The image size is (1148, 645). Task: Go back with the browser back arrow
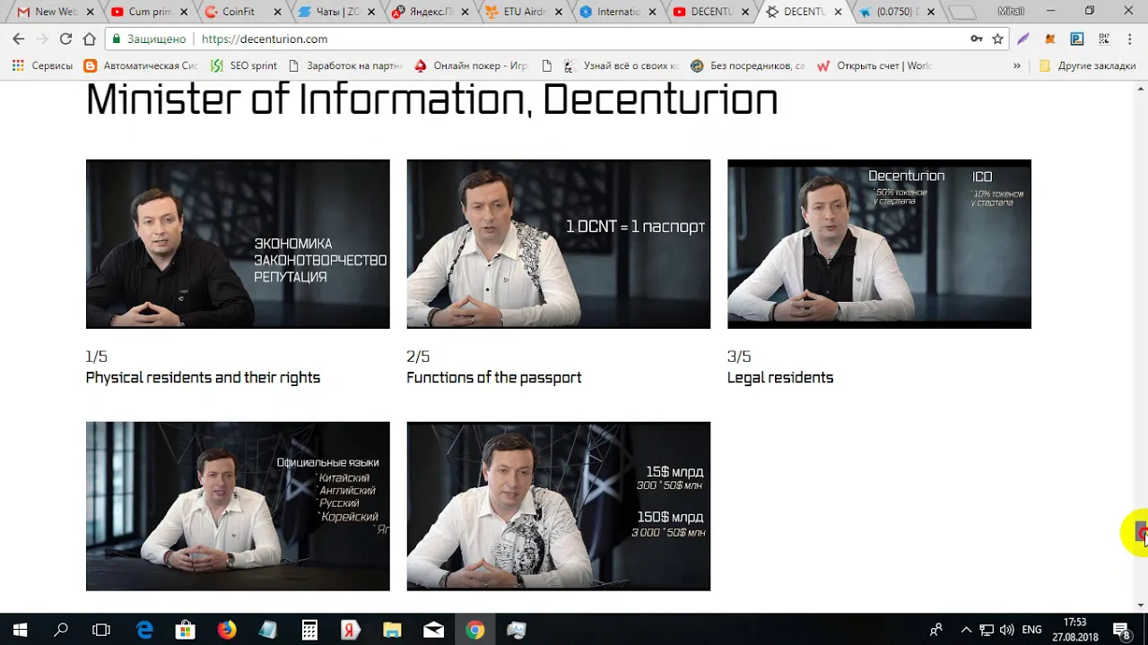click(x=18, y=39)
